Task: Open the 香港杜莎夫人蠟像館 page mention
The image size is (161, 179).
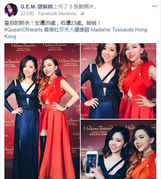Action: [66, 30]
